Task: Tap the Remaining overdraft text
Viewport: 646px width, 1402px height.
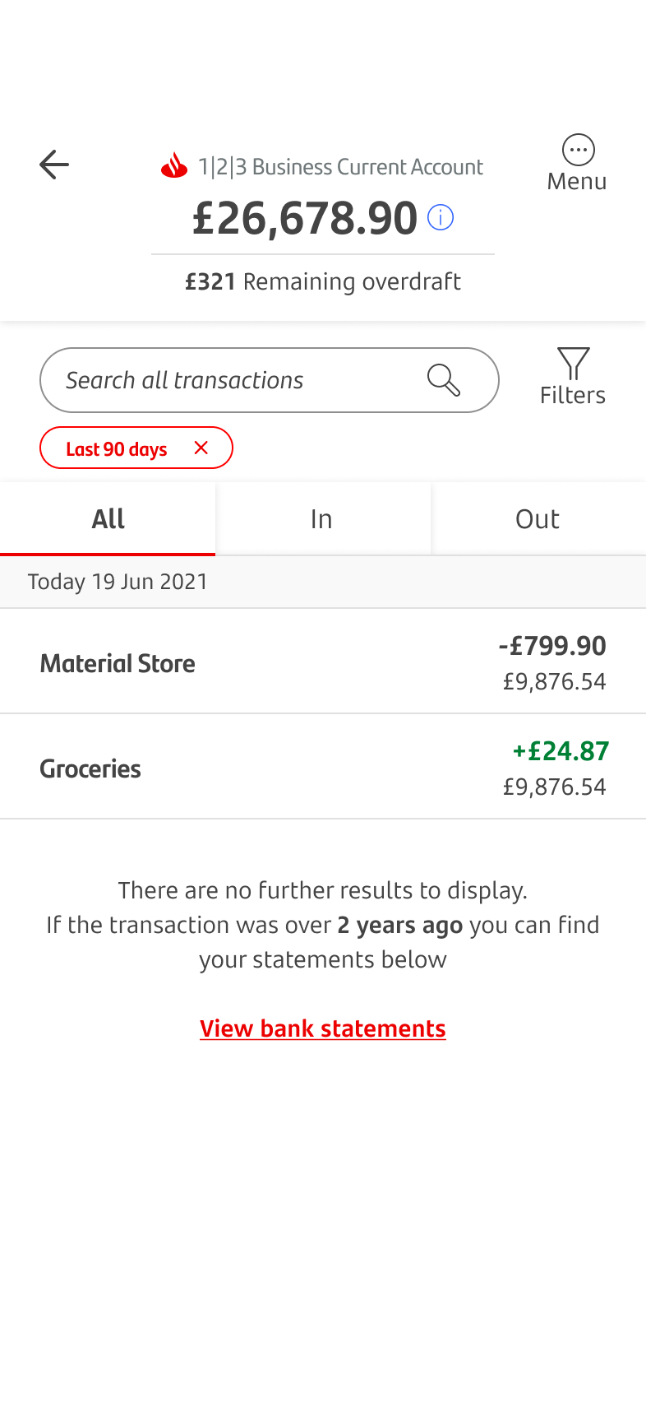Action: coord(351,281)
